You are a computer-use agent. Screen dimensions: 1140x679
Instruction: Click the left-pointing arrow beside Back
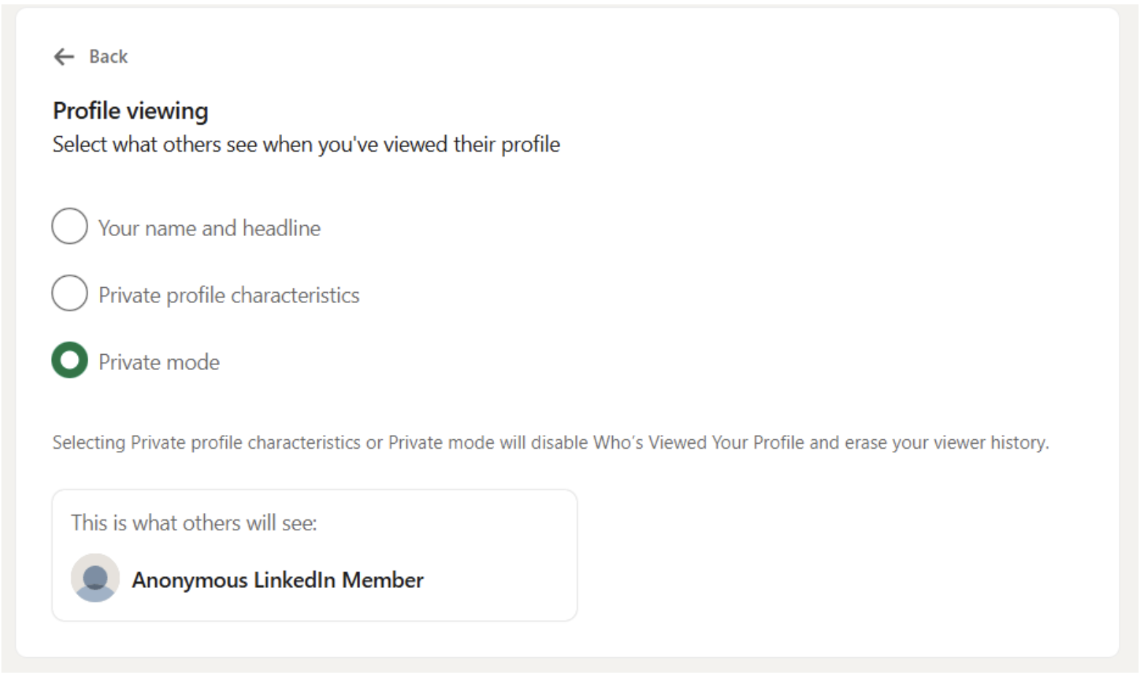pos(63,57)
